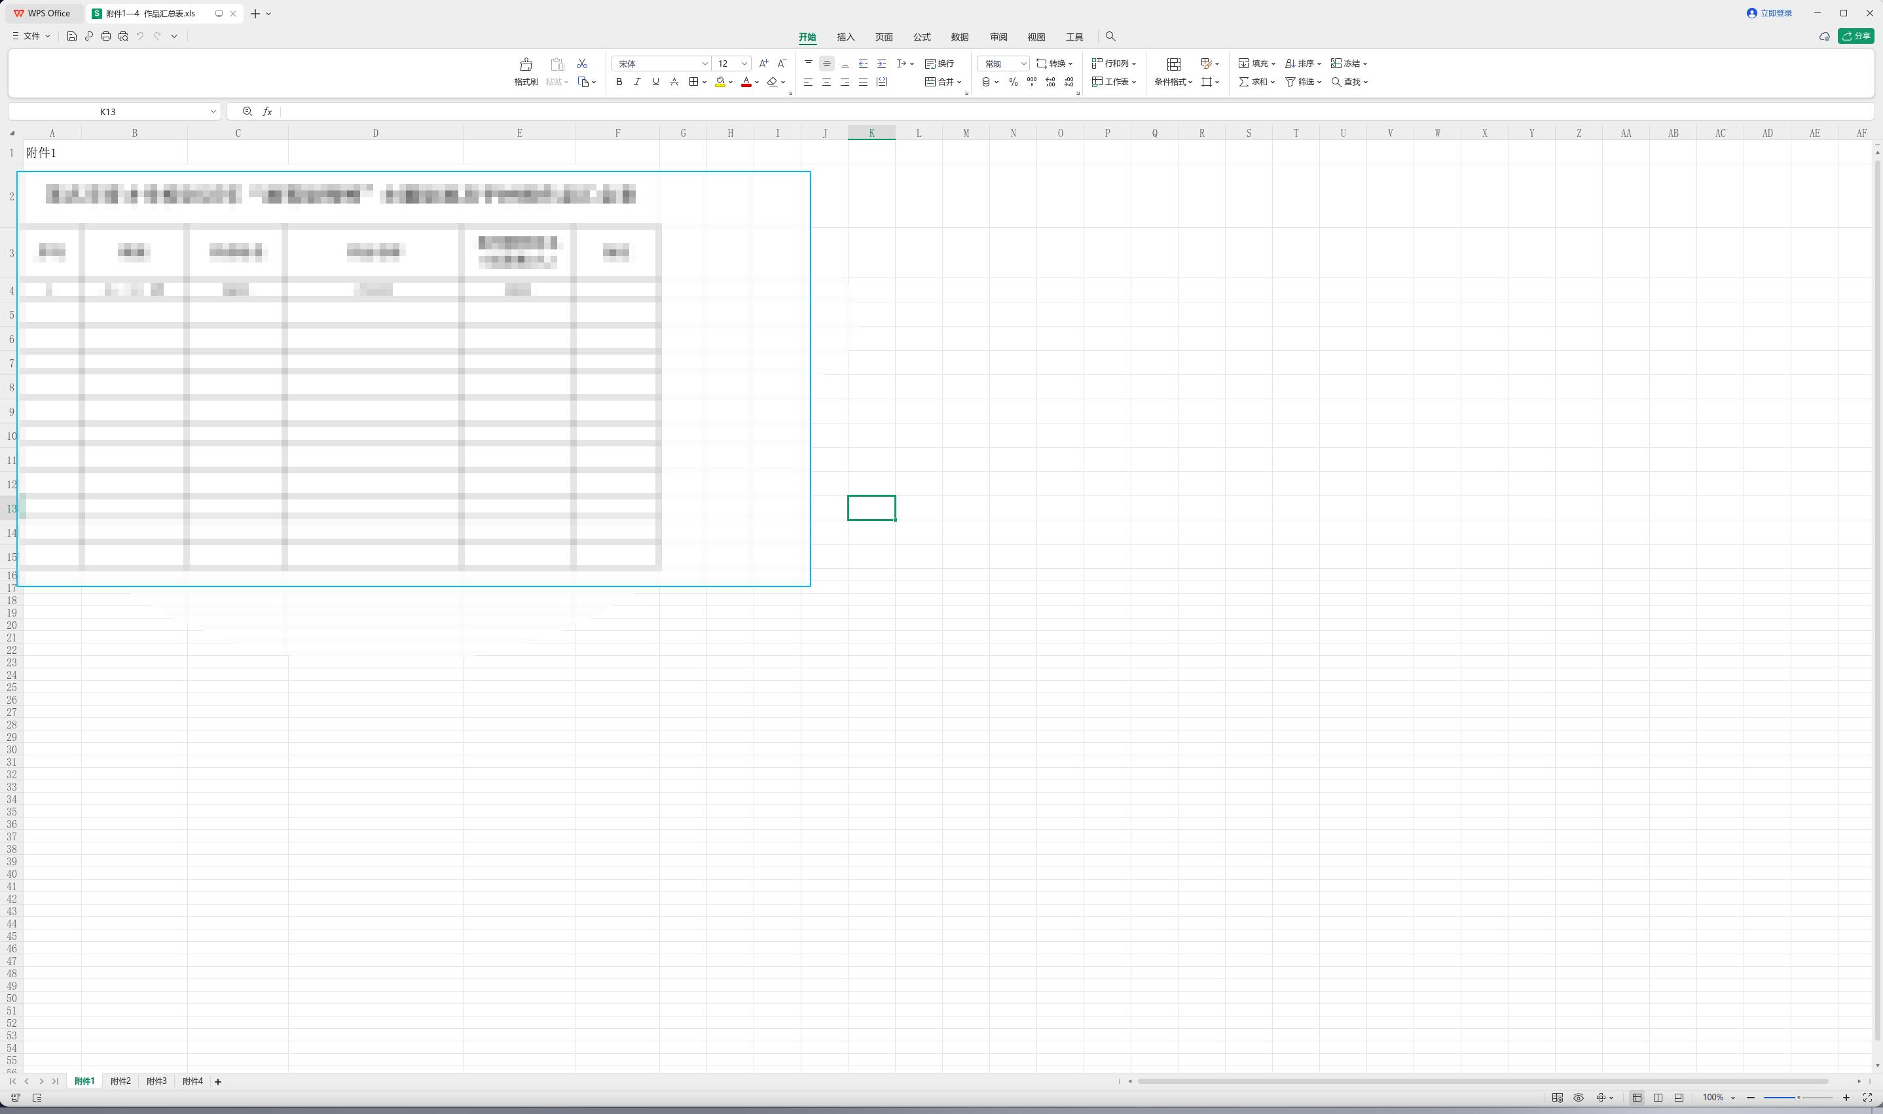Click the red font color swatch

coord(746,82)
